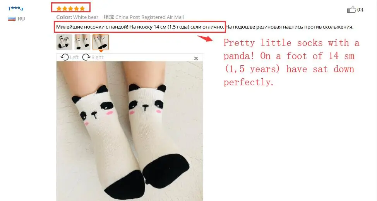Click the Right rotate label

tap(97, 57)
